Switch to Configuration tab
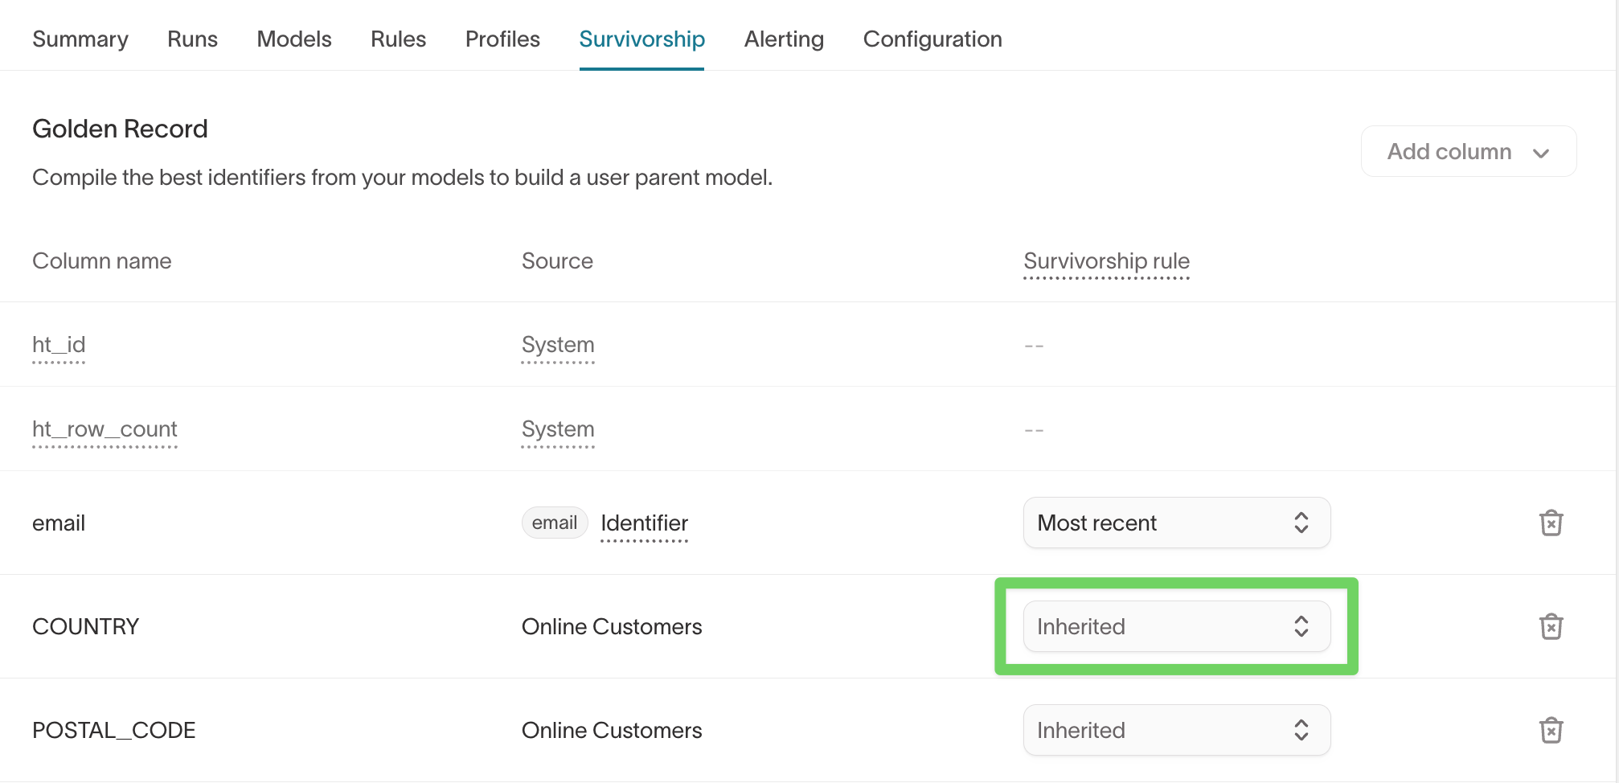1619x783 pixels. coord(932,39)
